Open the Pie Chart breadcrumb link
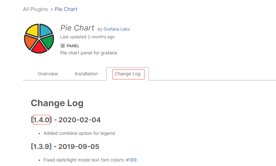The width and height of the screenshot is (276, 166). point(66,9)
